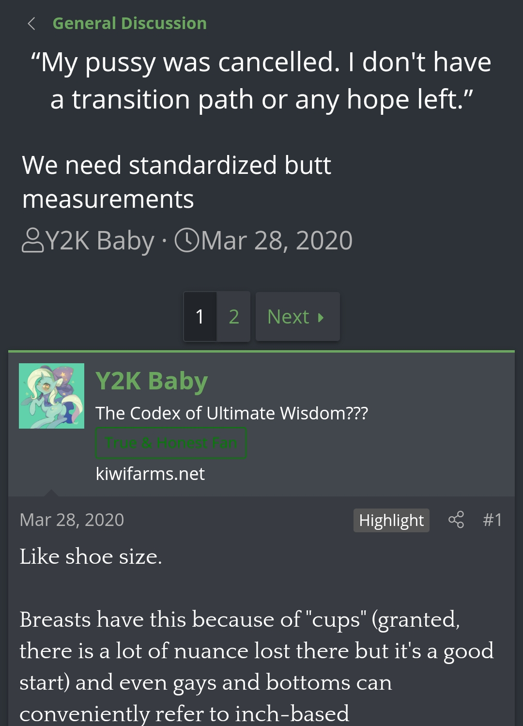Click the clock icon by thread date
This screenshot has height=726, width=523.
[186, 241]
